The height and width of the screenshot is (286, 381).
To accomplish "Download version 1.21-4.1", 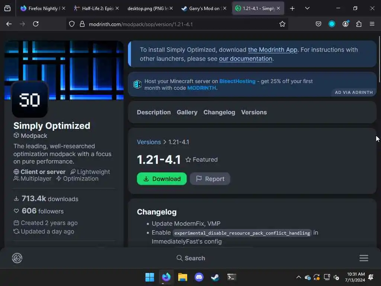I will point(161,179).
